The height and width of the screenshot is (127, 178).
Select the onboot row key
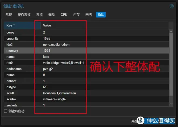click(x=12, y=81)
